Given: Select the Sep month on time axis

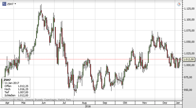Looking at the screenshot, I should click(105, 103).
